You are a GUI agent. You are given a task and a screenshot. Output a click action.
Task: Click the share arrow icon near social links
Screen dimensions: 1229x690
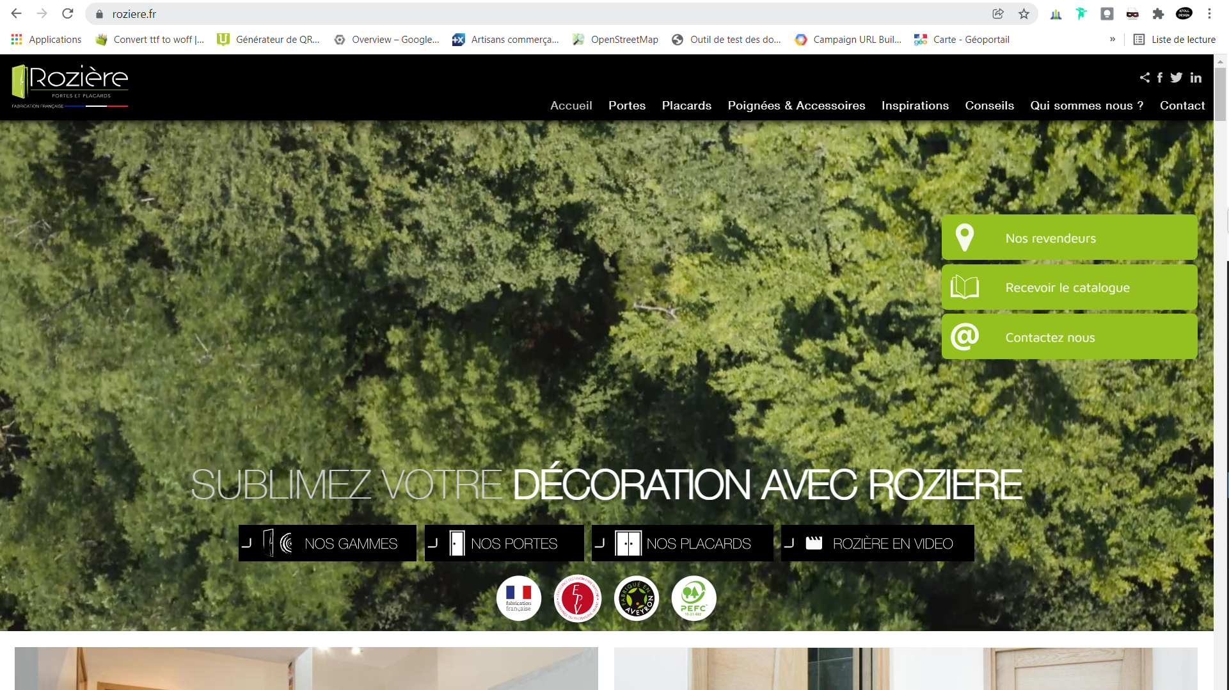1146,77
